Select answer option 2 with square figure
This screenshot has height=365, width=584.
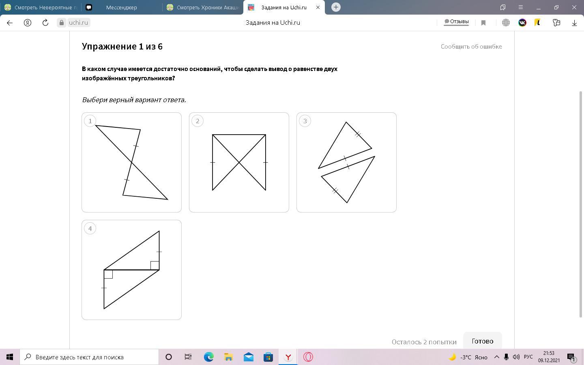[239, 162]
